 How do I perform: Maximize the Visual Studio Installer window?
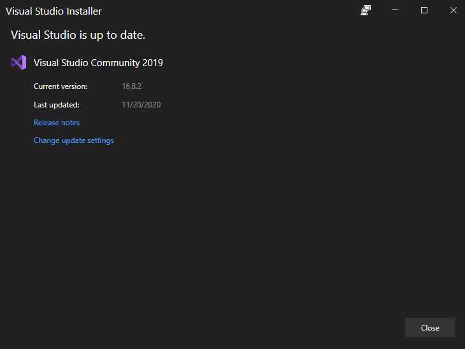[424, 10]
